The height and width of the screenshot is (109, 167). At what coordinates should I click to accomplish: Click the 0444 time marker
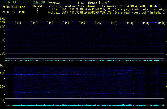point(66,23)
